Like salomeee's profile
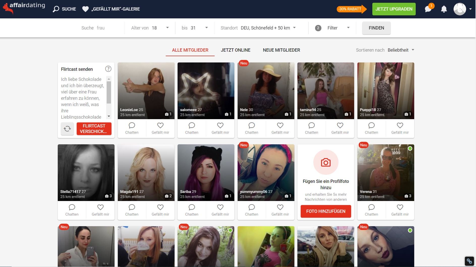 (x=220, y=128)
